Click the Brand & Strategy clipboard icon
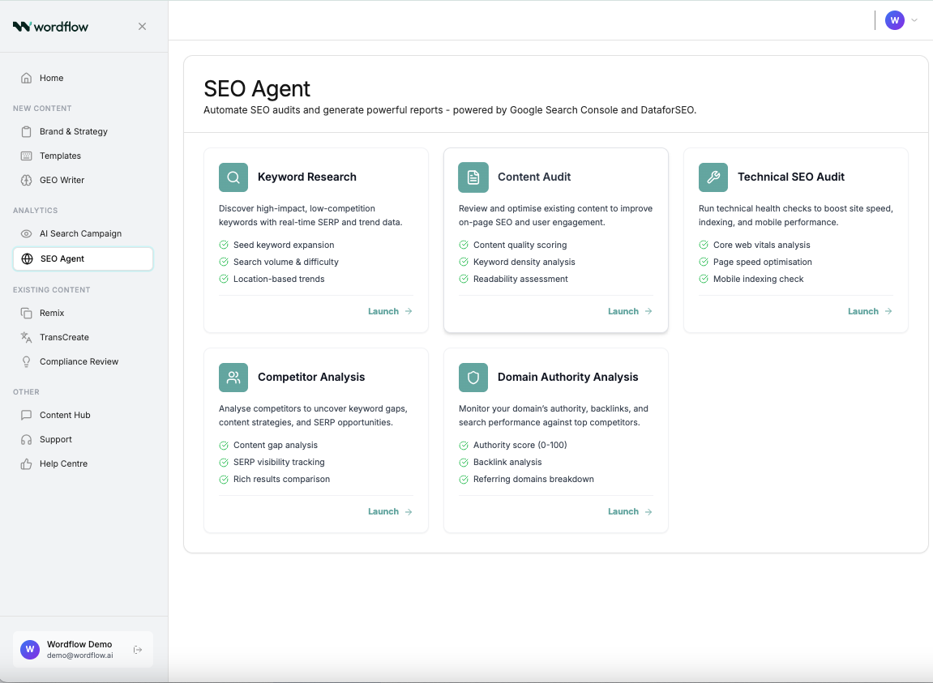The height and width of the screenshot is (683, 933). click(26, 131)
